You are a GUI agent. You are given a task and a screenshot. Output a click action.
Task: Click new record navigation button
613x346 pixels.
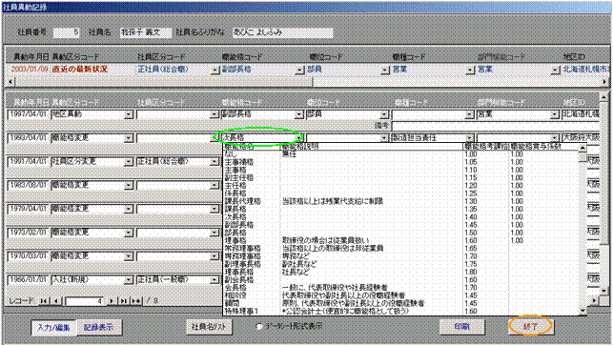pyautogui.click(x=136, y=301)
